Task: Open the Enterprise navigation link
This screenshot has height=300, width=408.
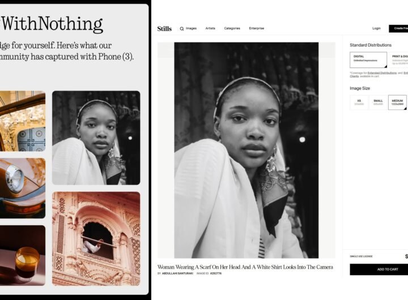Action: click(x=257, y=28)
